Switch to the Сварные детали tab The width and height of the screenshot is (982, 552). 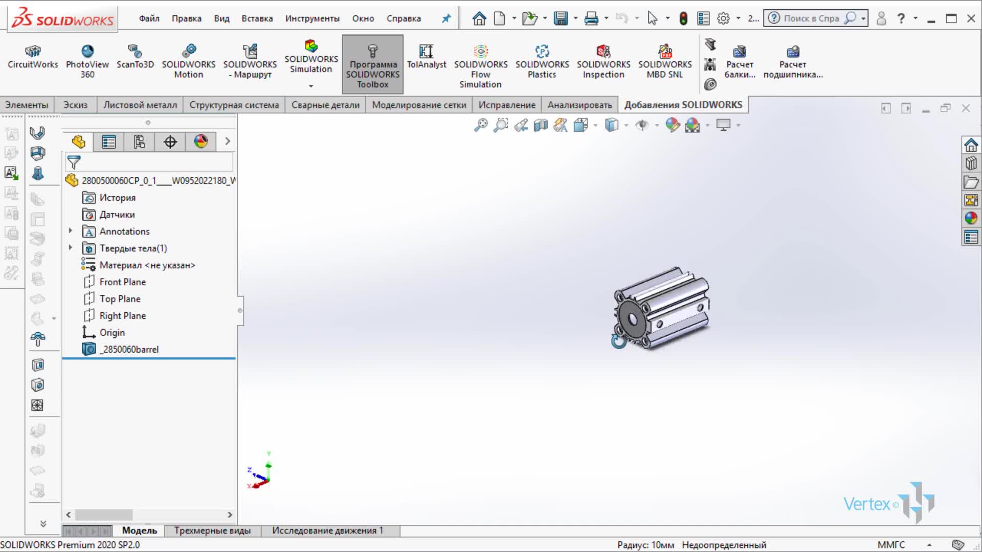(x=325, y=105)
